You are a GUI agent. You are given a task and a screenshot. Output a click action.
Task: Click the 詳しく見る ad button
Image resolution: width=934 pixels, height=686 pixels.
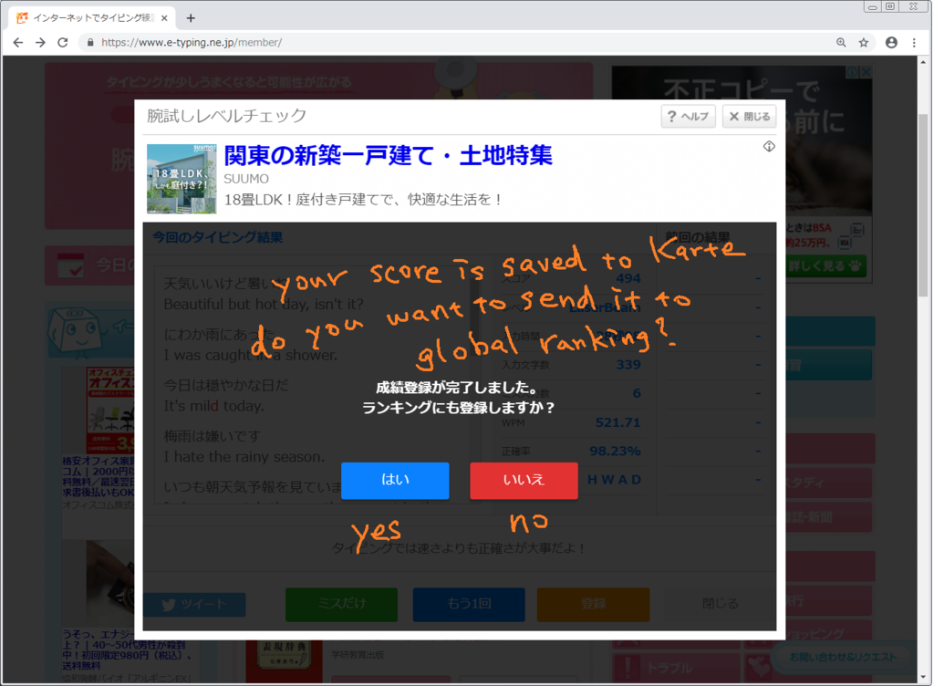coord(825,266)
